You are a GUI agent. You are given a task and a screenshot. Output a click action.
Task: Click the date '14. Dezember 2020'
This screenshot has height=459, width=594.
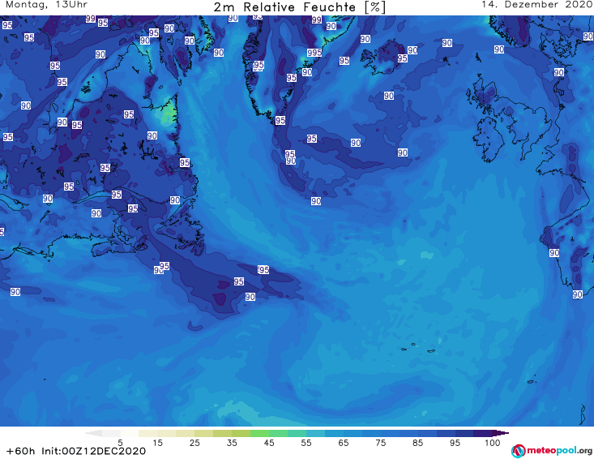[x=536, y=5]
